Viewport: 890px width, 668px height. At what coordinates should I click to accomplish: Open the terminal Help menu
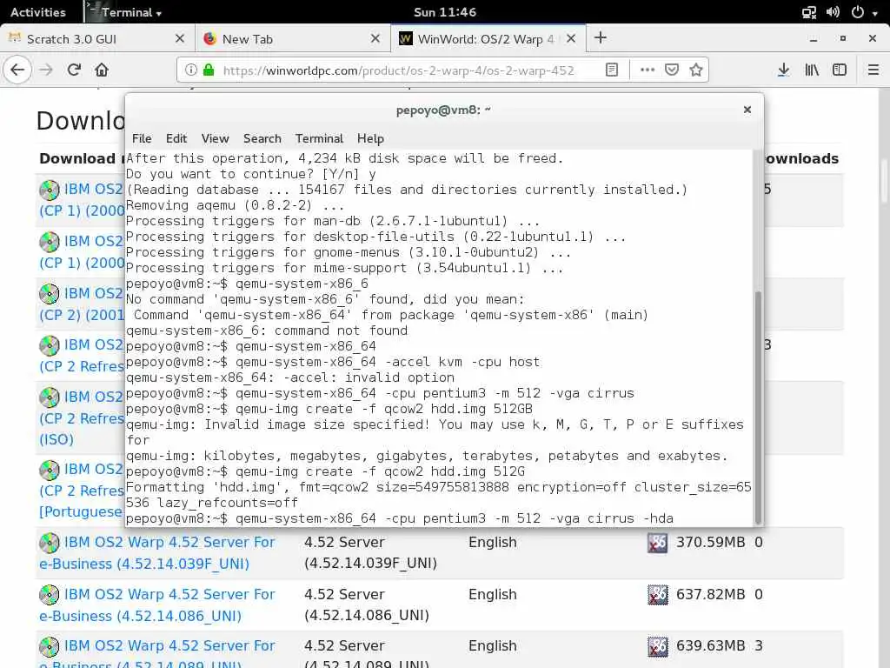pos(370,138)
